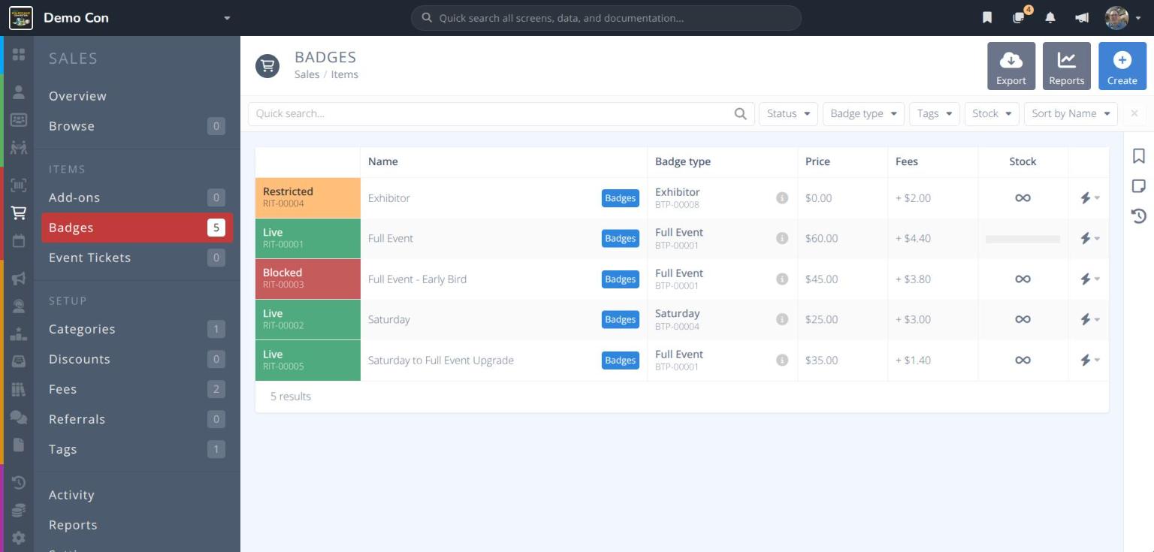Open the bookmark icon in right side panel
Viewport: 1154px width, 552px height.
[1139, 155]
